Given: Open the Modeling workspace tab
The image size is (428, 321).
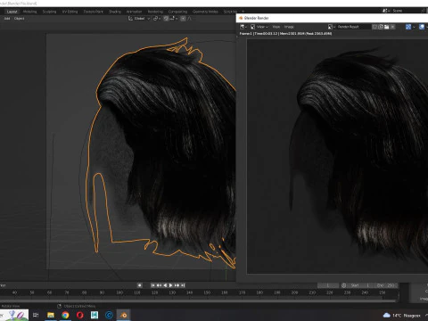Looking at the screenshot, I should [29, 12].
